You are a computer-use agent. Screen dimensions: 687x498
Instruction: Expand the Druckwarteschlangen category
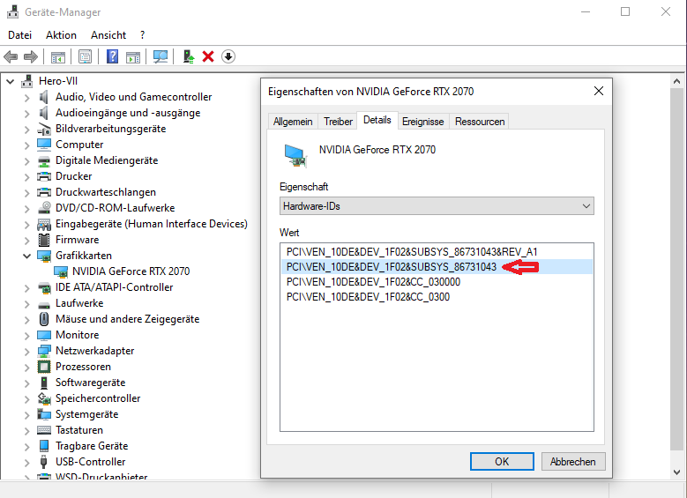point(26,193)
